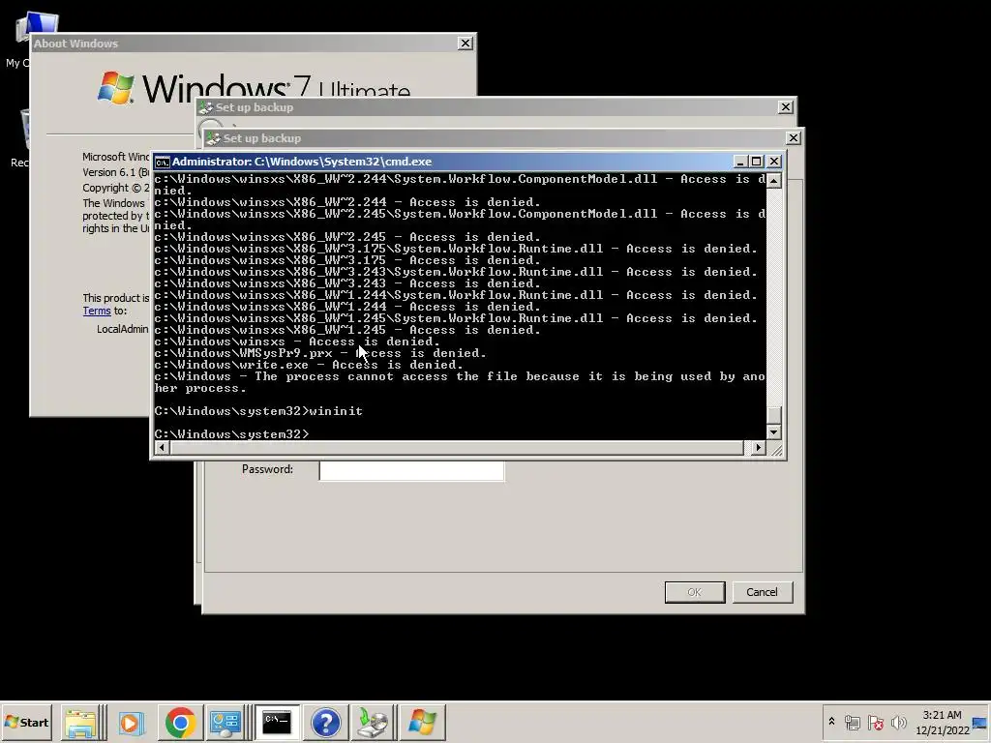Switch to the About Windows taskbar item

[x=422, y=722]
